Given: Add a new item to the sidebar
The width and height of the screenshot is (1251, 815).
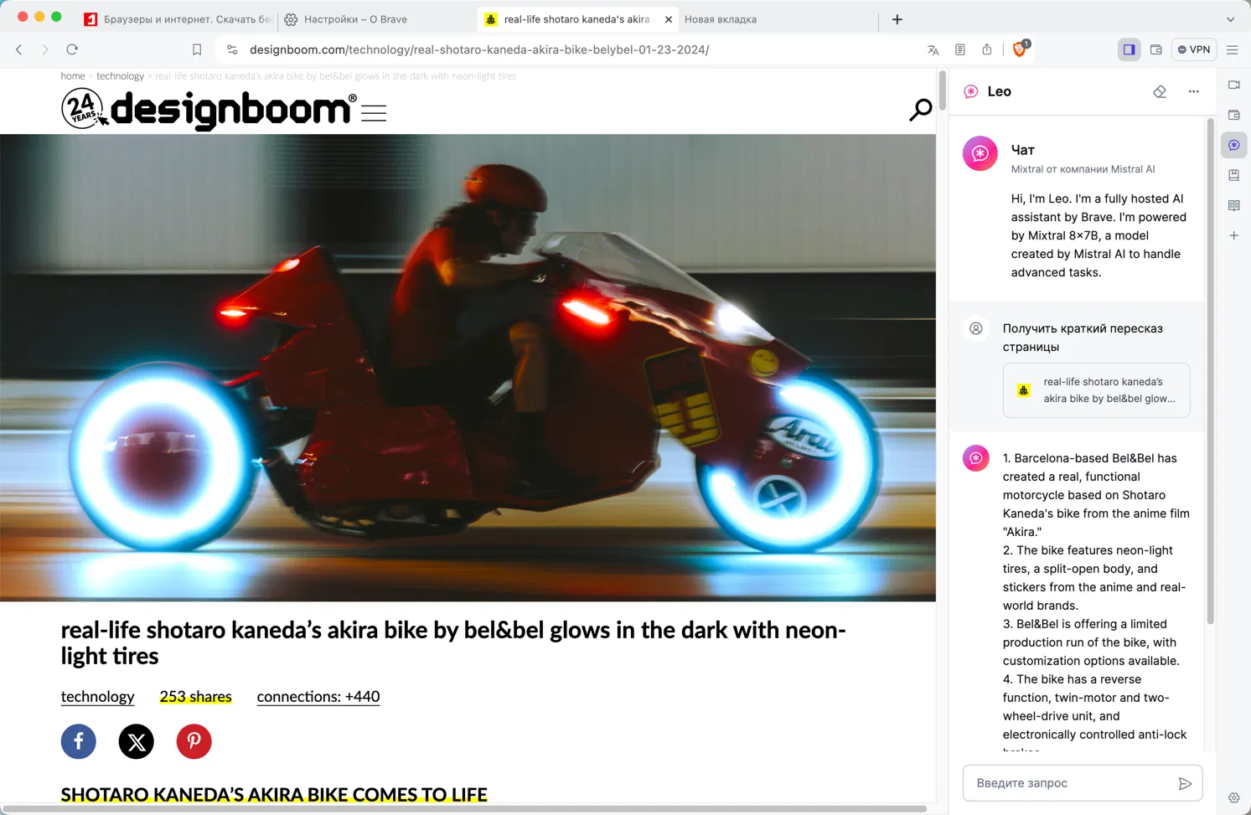Looking at the screenshot, I should point(1234,235).
